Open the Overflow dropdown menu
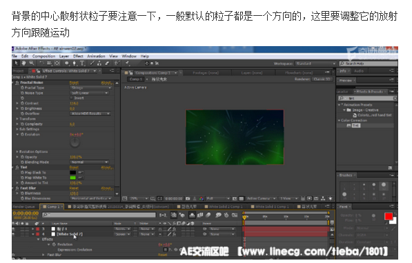This screenshot has width=412, height=263. pyautogui.click(x=90, y=114)
